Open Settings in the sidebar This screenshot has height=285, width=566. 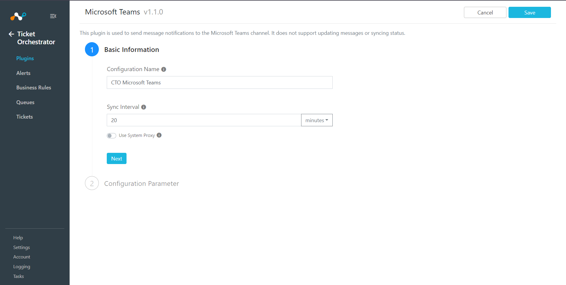[x=22, y=248]
